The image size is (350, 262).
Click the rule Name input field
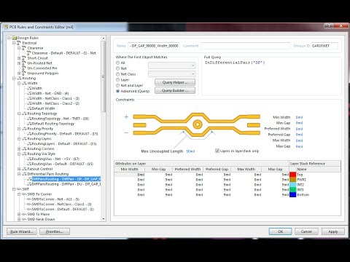pyautogui.click(x=154, y=46)
